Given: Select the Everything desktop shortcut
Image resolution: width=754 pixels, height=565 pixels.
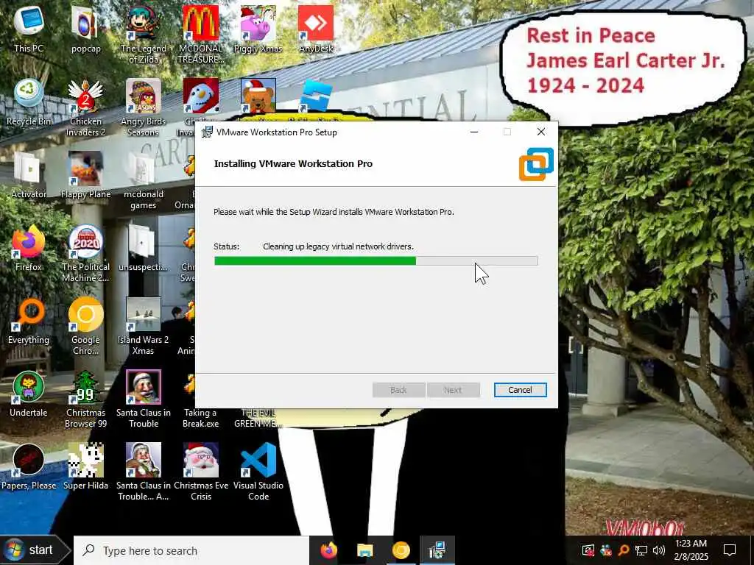Looking at the screenshot, I should pyautogui.click(x=29, y=321).
